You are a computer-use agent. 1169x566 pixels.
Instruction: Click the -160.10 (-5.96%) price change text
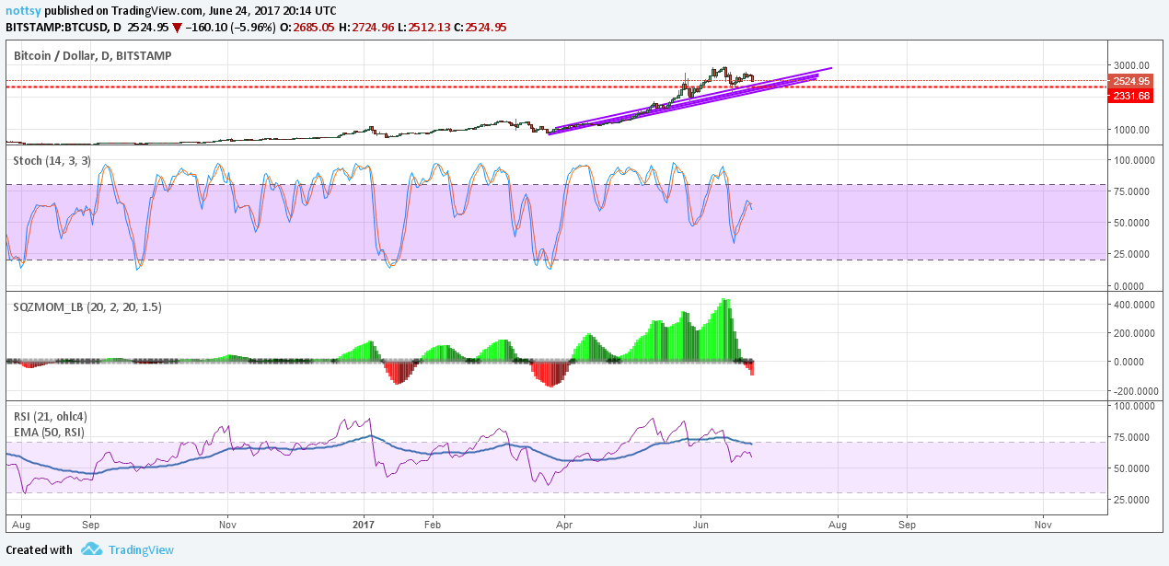pos(231,27)
